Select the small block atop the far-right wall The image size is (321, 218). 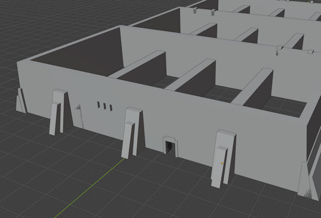click(311, 52)
